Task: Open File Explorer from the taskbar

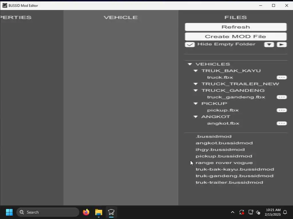Action: click(99, 212)
